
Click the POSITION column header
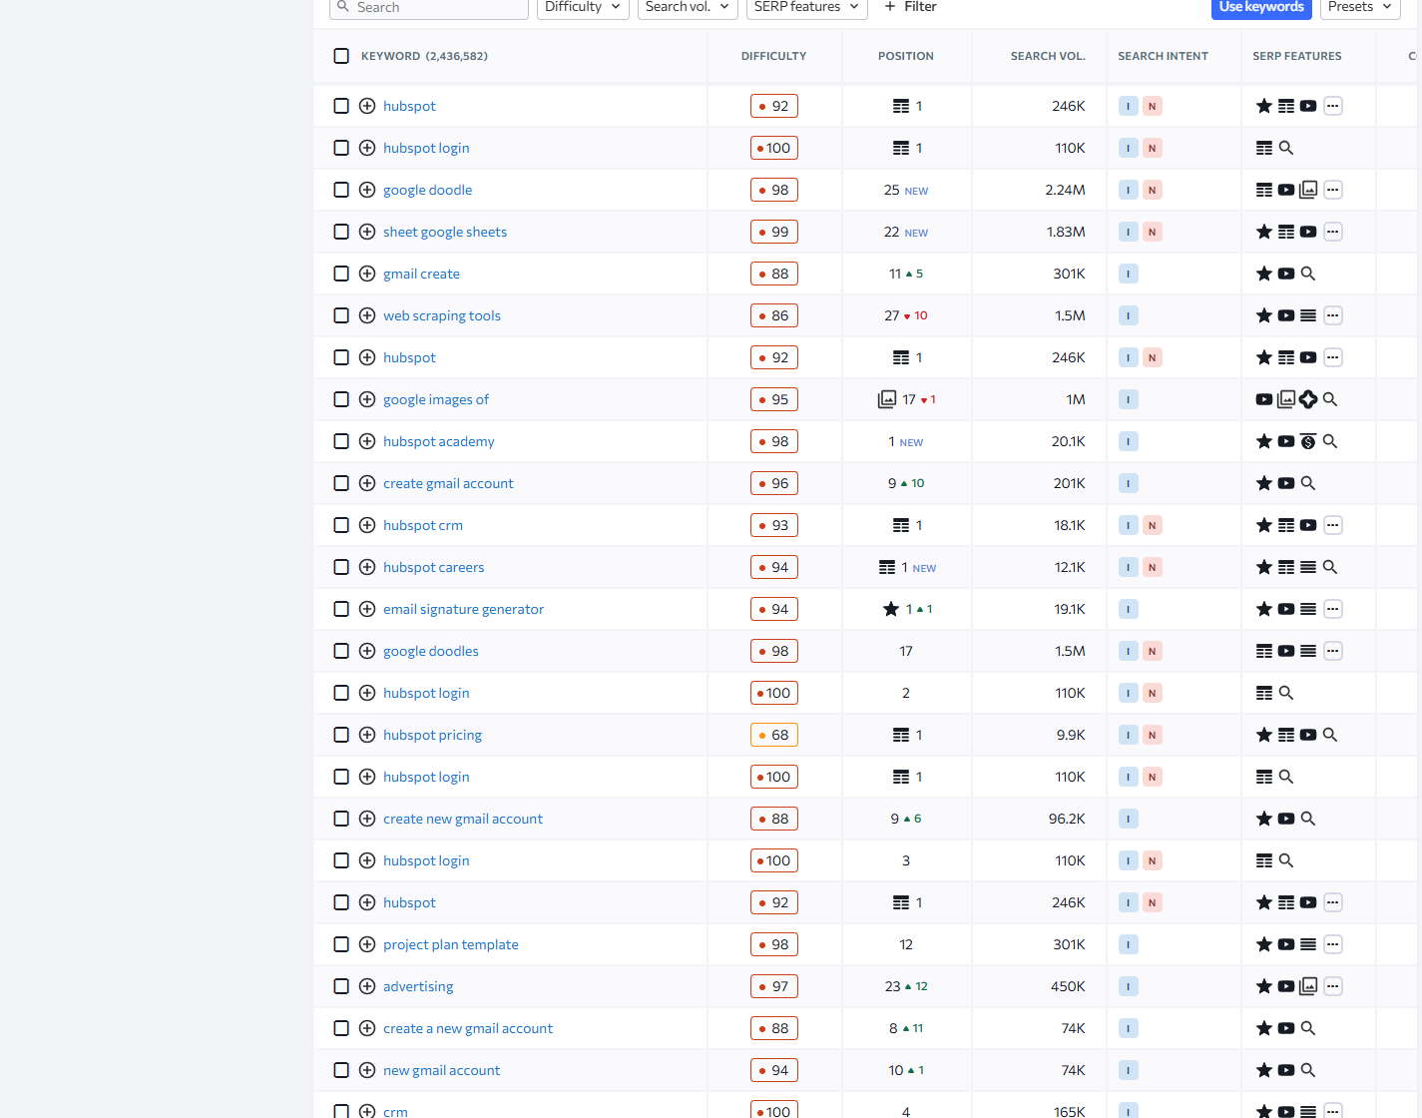pos(906,56)
